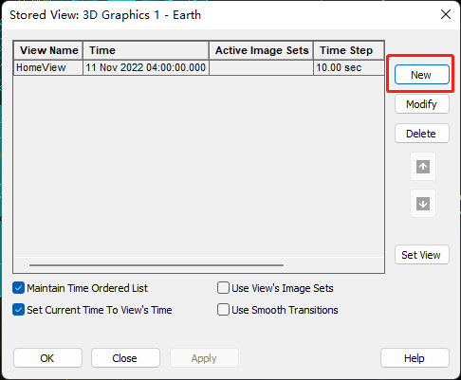
Task: Confirm with the OK button
Action: pyautogui.click(x=47, y=358)
